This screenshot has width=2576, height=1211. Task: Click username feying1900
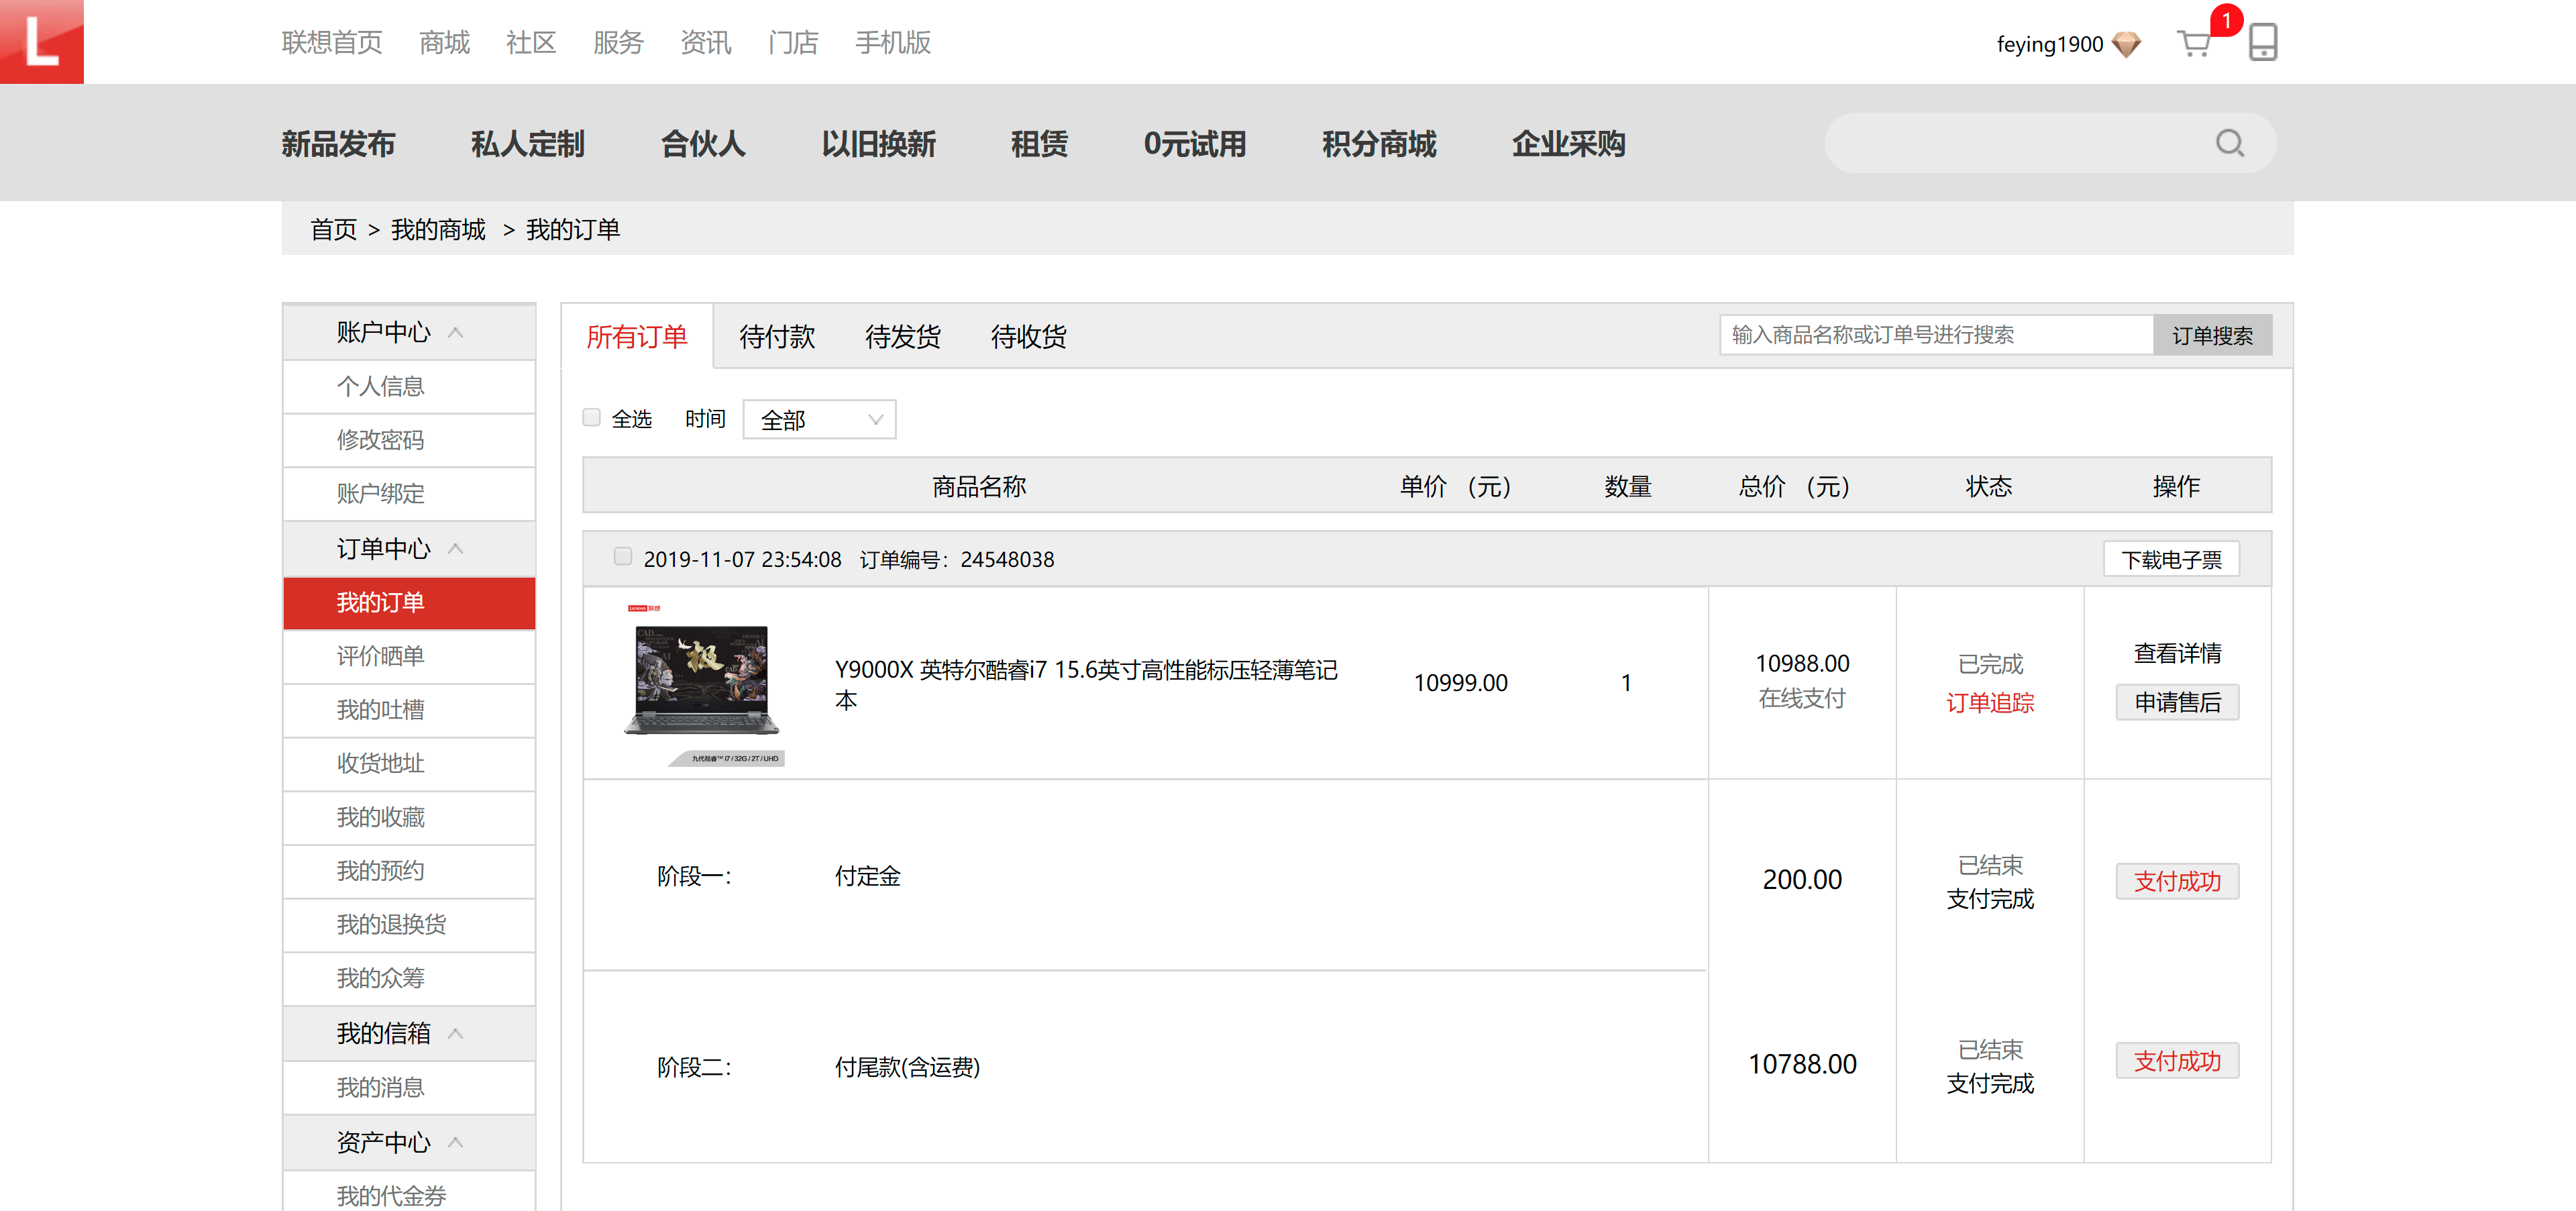[2049, 44]
